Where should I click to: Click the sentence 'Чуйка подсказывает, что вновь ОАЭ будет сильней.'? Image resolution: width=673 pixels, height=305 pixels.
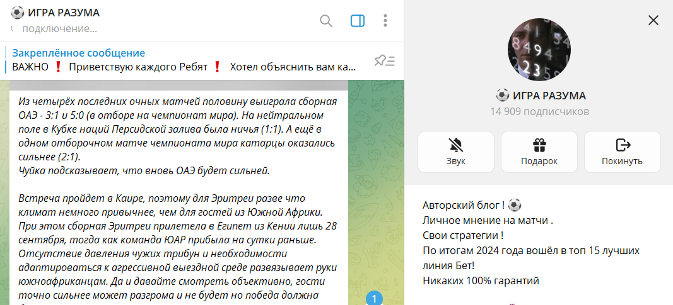pyautogui.click(x=144, y=171)
